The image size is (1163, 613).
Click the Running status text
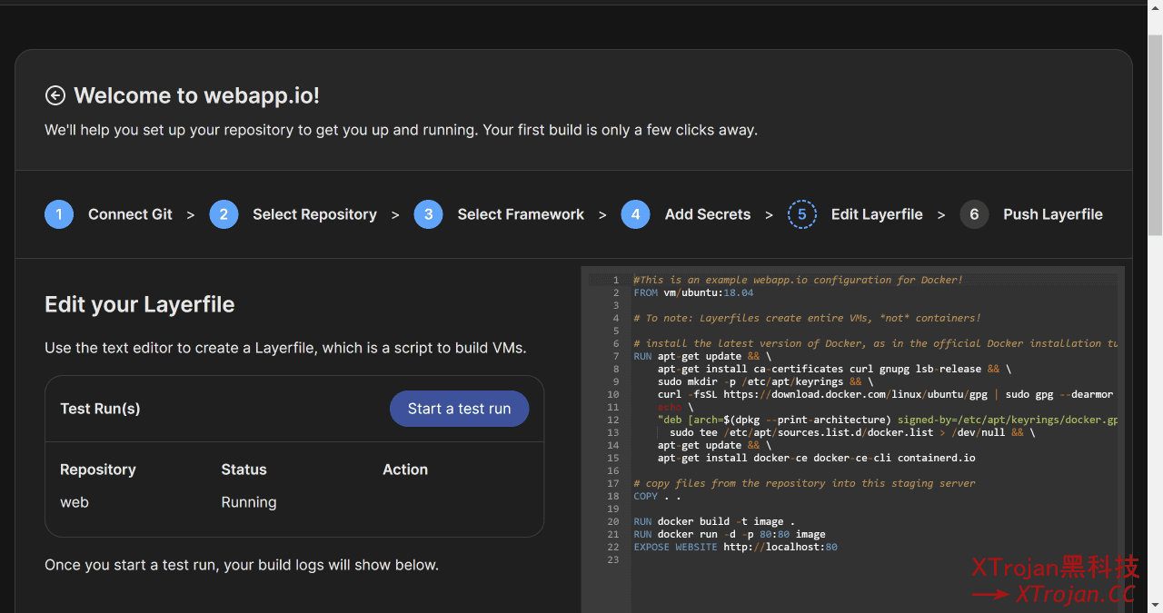[249, 502]
